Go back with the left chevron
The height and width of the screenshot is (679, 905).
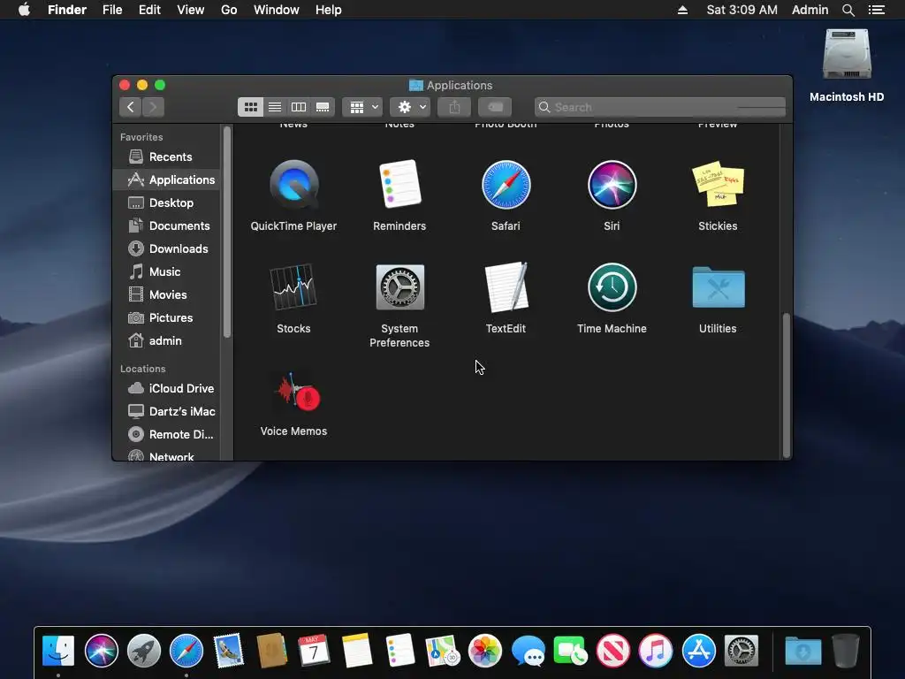[131, 107]
